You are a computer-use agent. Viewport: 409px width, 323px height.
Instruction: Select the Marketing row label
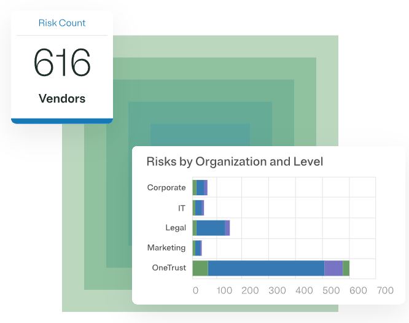click(x=166, y=247)
